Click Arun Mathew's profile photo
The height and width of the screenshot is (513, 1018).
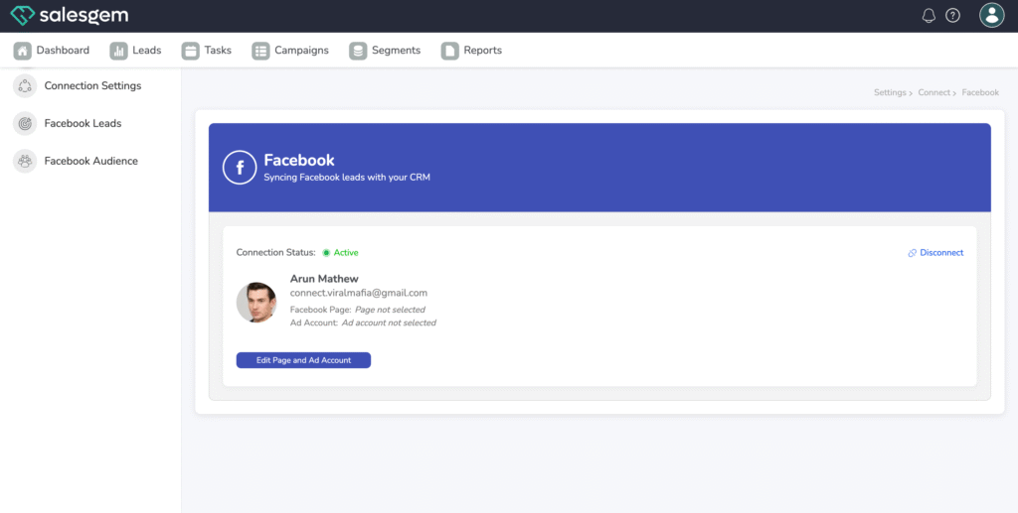[x=256, y=303]
